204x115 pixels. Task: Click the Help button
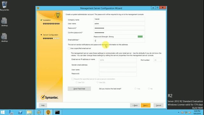[43, 105]
